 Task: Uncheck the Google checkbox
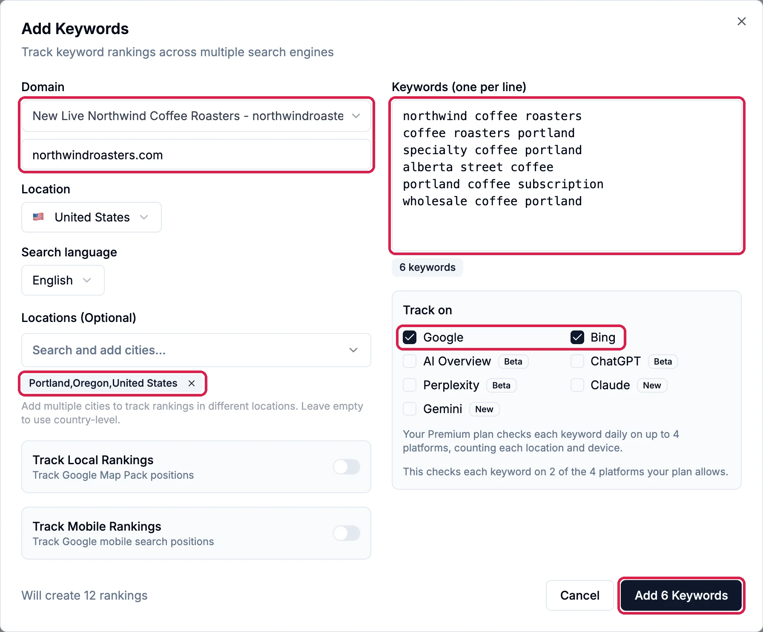coord(410,337)
